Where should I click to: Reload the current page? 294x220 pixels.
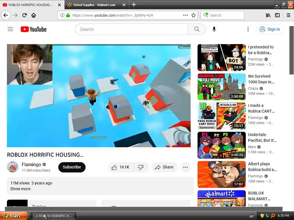(24, 15)
